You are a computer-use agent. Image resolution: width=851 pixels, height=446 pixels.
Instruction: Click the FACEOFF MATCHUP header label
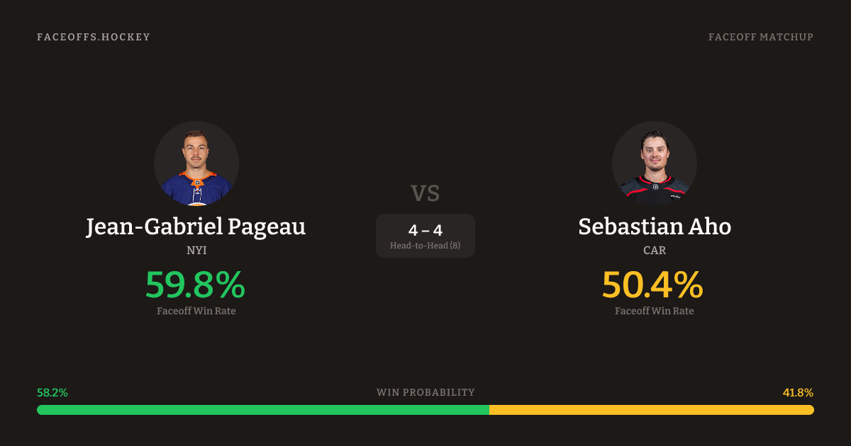tap(760, 37)
